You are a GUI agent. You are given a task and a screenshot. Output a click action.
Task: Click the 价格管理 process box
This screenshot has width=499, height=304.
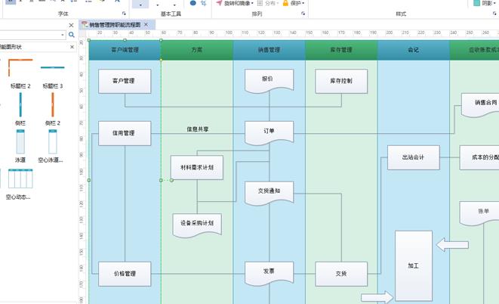coord(125,274)
